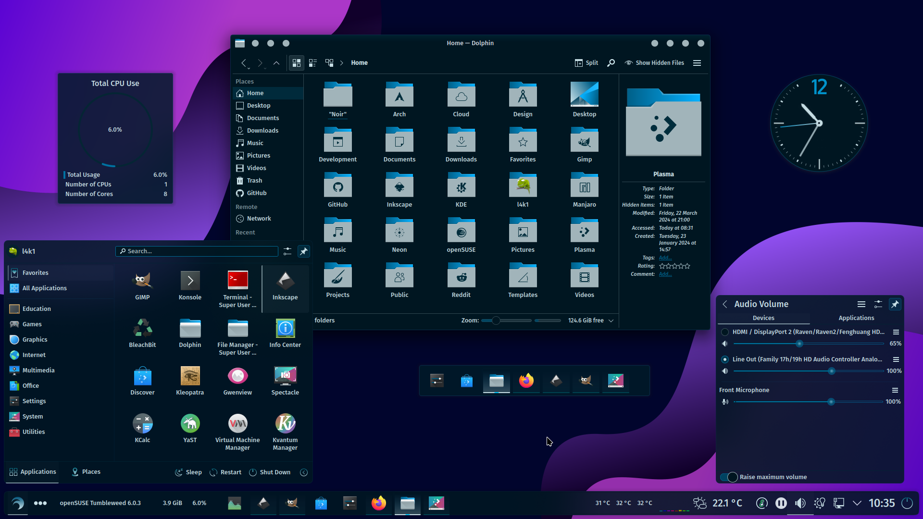Screen dimensions: 923x519
Task: Open Firefox from the bottom taskbar
Action: click(379, 503)
